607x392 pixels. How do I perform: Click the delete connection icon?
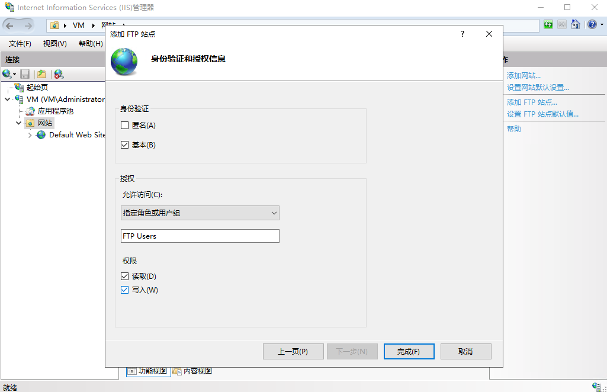(58, 74)
